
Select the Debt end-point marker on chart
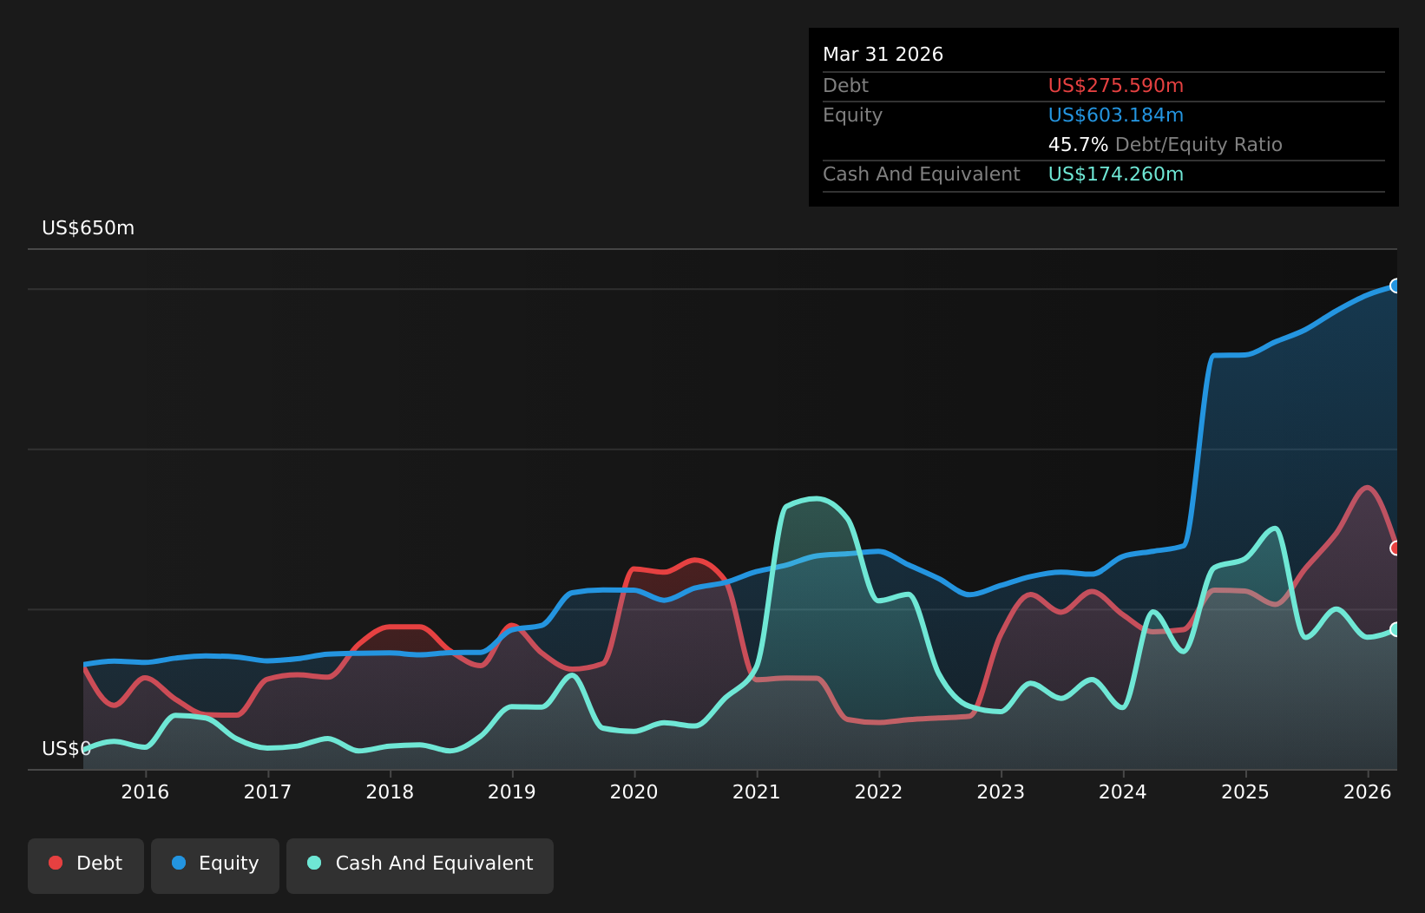pyautogui.click(x=1395, y=548)
